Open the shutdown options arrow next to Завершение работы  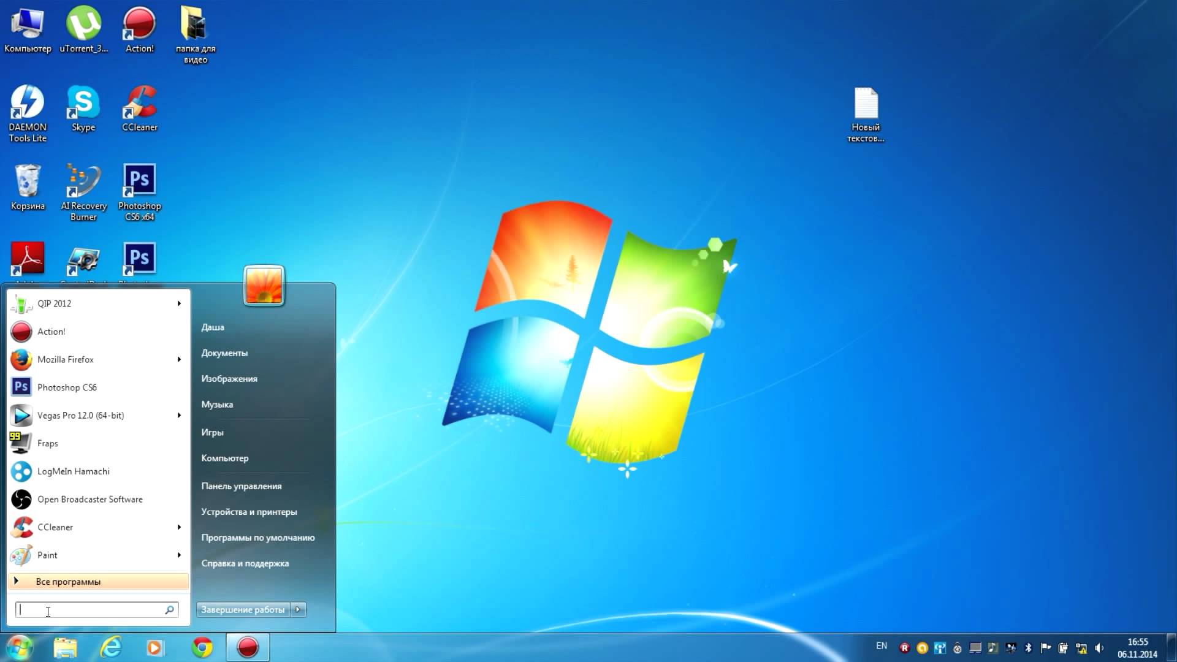coord(299,609)
